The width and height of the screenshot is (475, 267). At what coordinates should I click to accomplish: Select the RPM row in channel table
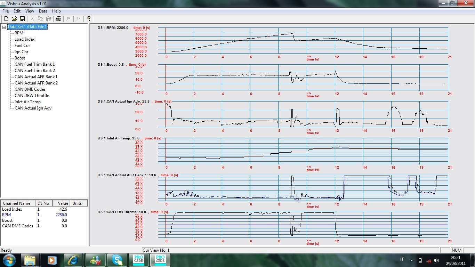pyautogui.click(x=7, y=215)
